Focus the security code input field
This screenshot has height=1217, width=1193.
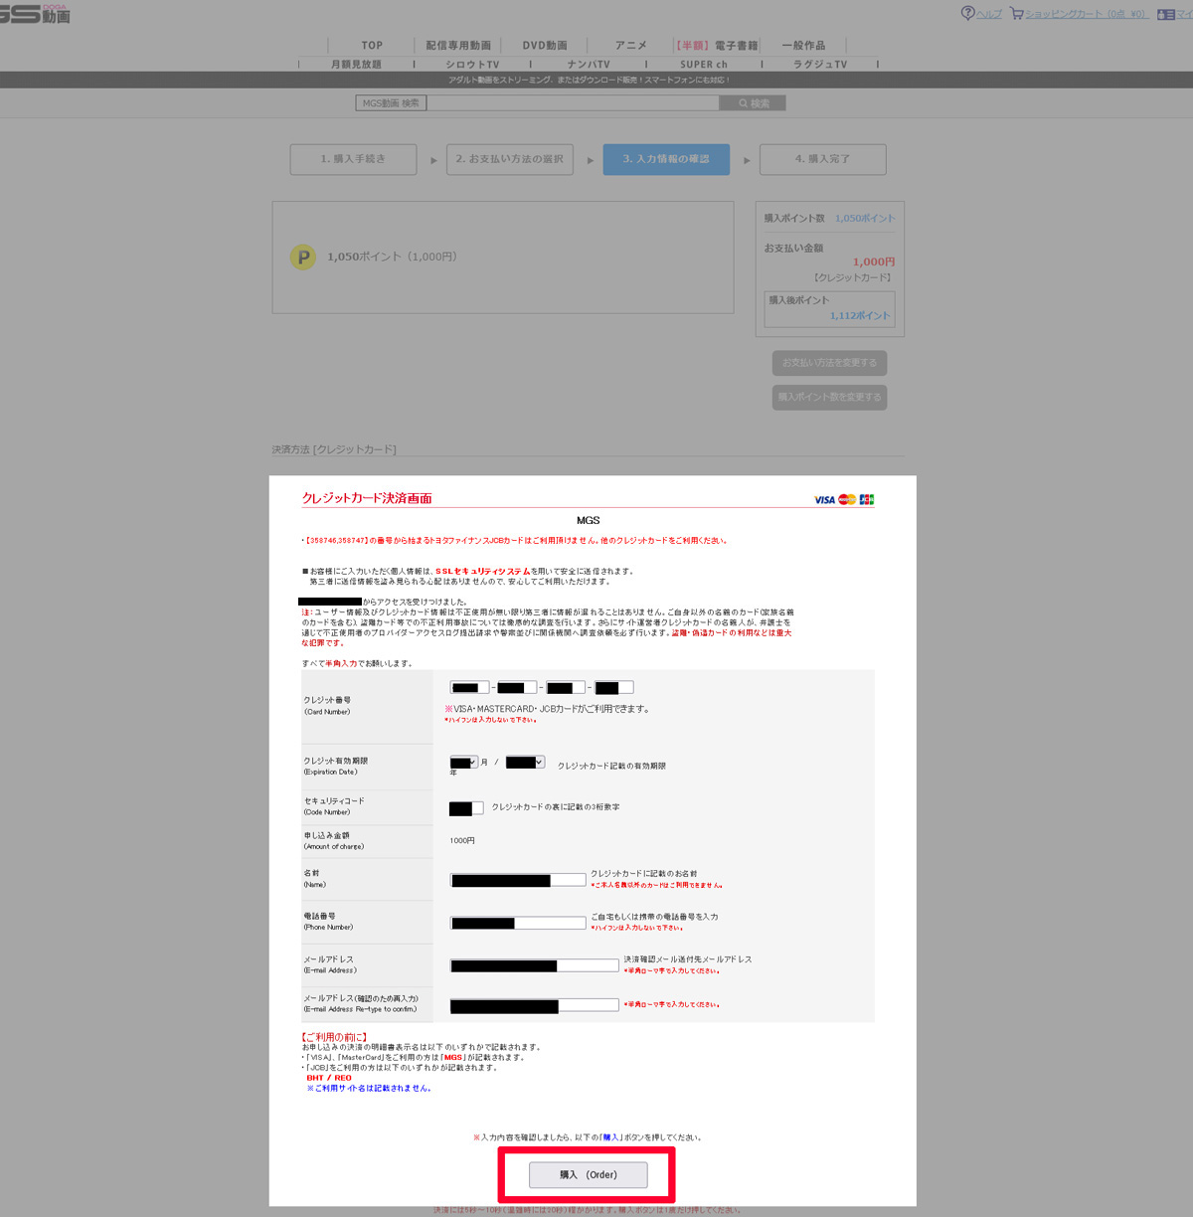466,808
